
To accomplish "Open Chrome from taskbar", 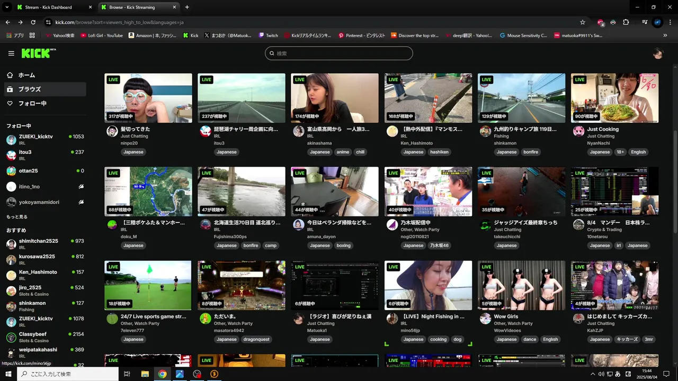I will [162, 374].
